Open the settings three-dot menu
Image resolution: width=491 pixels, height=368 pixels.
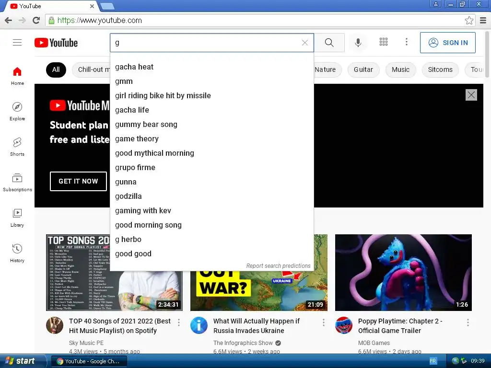[407, 42]
